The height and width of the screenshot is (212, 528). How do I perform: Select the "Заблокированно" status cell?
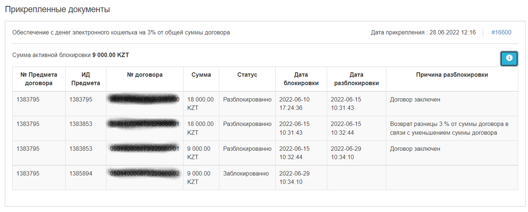tap(246, 173)
